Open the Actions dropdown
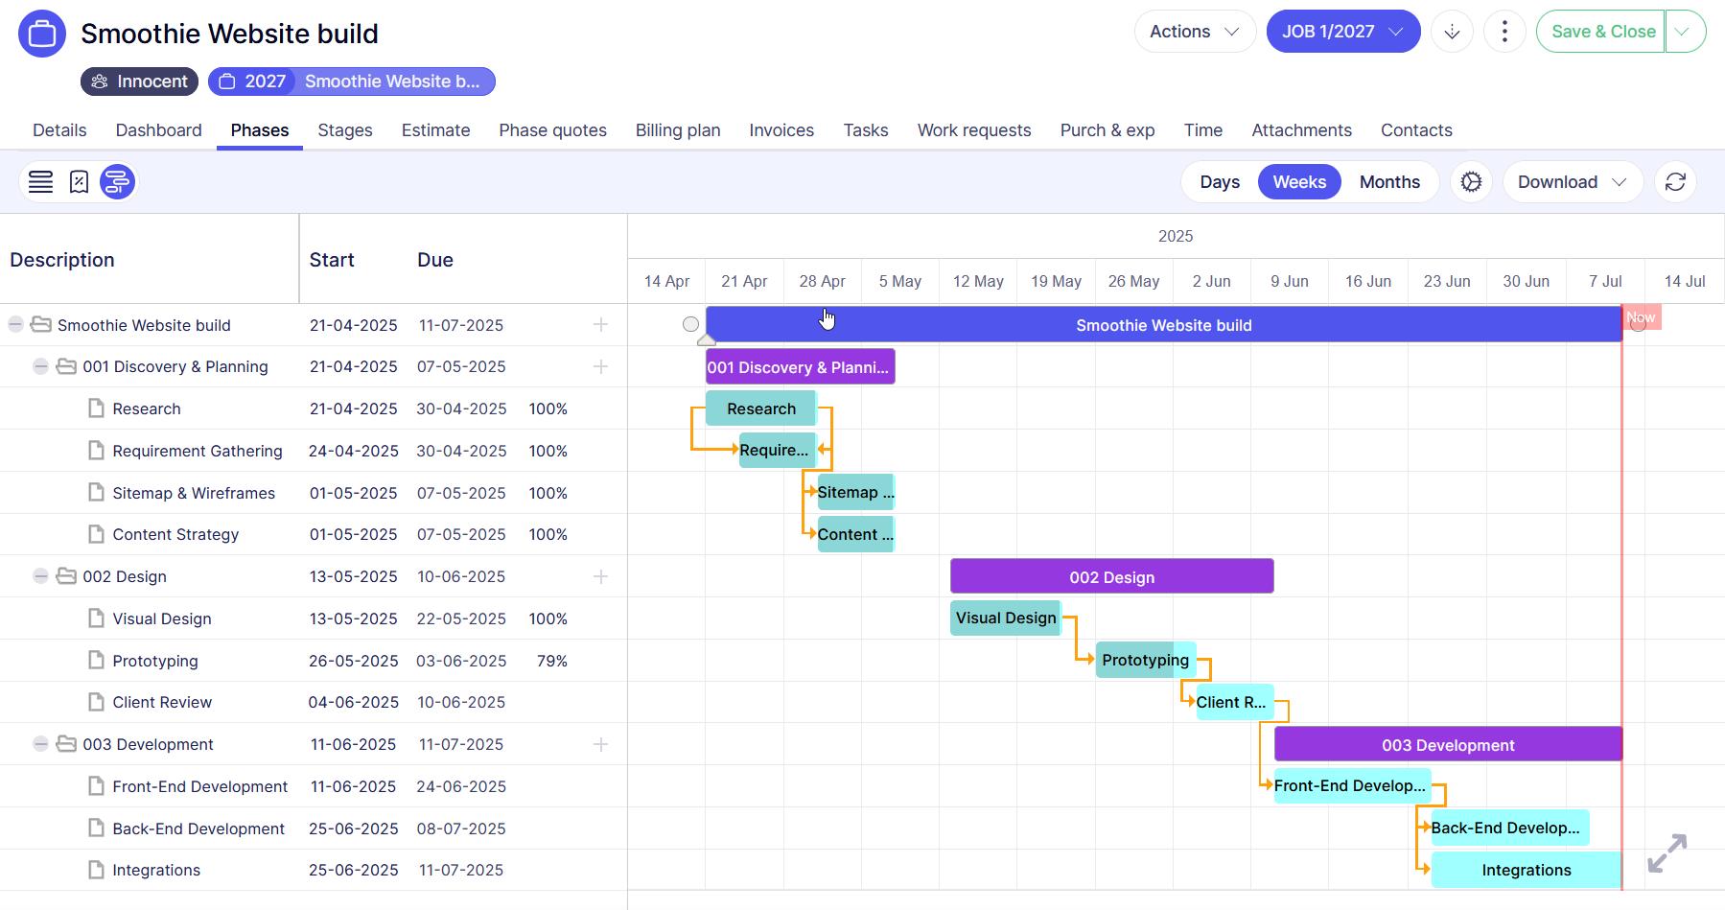Screen dimensions: 1725x910 (1194, 32)
